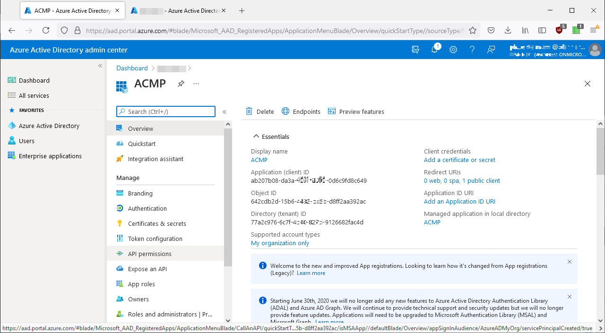Dismiss the App registrations welcome banner
This screenshot has height=333, width=605.
(569, 261)
